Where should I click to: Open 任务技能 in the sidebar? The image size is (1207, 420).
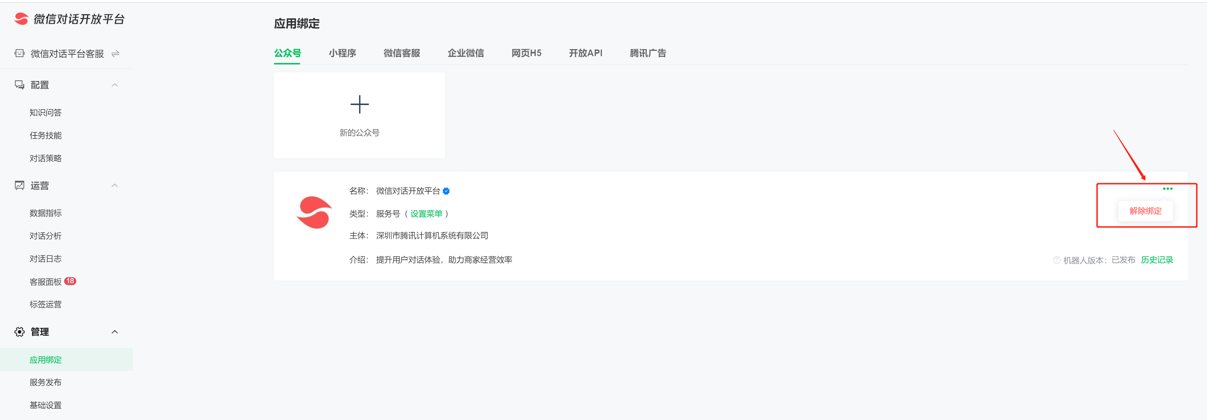[45, 135]
